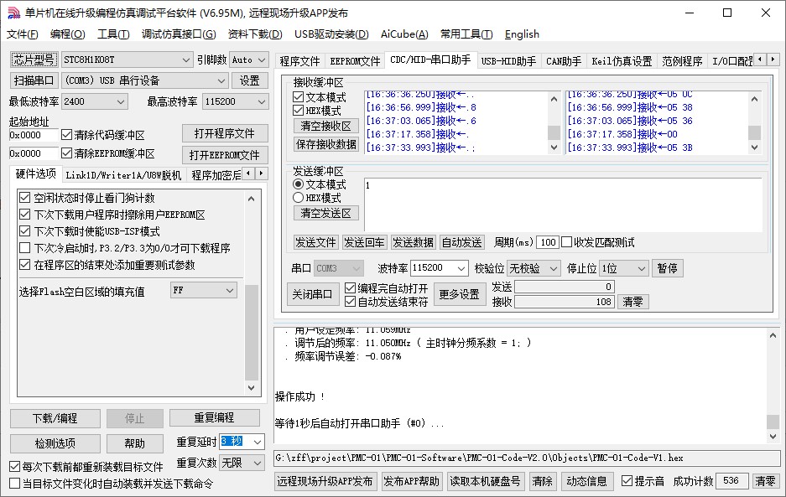Image resolution: width=786 pixels, height=497 pixels.
Task: Open the 编程(O) menu
Action: point(68,34)
